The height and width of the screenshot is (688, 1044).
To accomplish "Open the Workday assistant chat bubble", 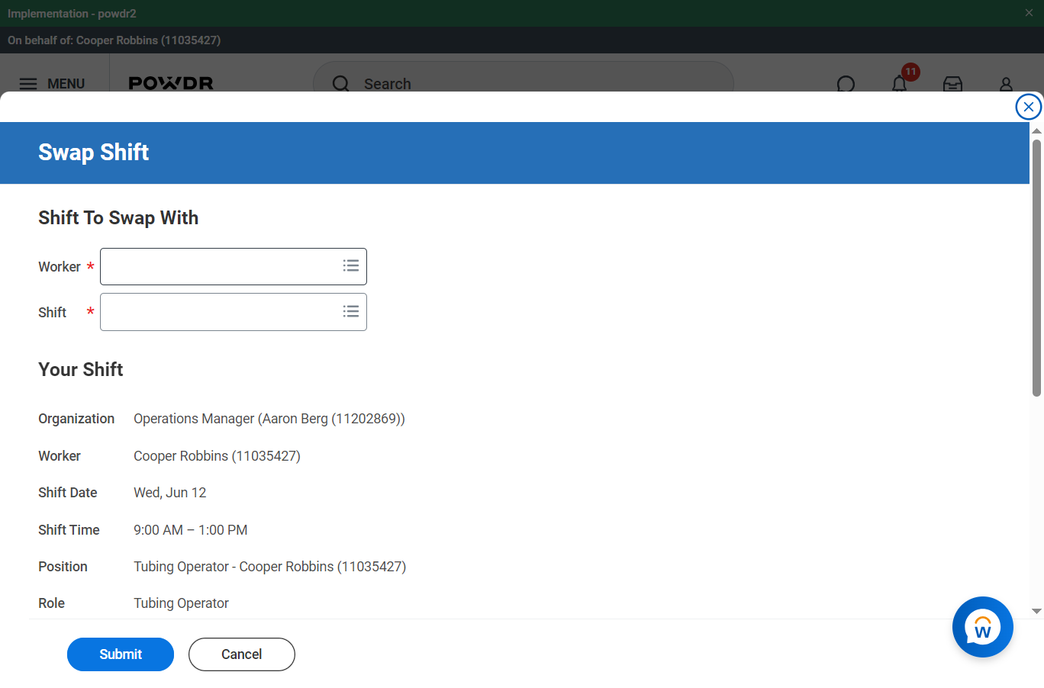I will (x=982, y=627).
